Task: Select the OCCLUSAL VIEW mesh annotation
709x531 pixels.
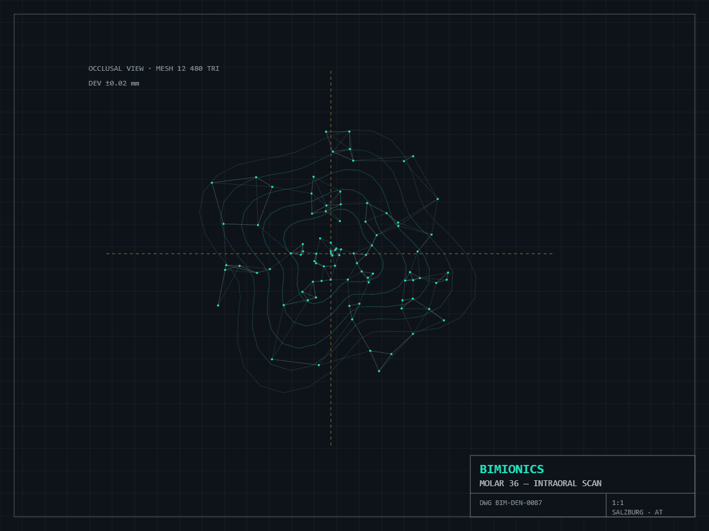Action: tap(154, 68)
